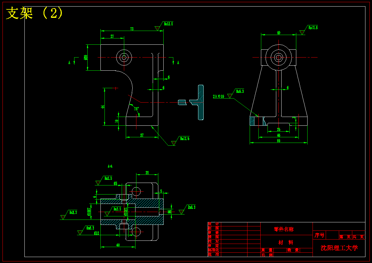Click the yellow drawing title 支架 (2)
This screenshot has height=263, width=372.
(34, 13)
